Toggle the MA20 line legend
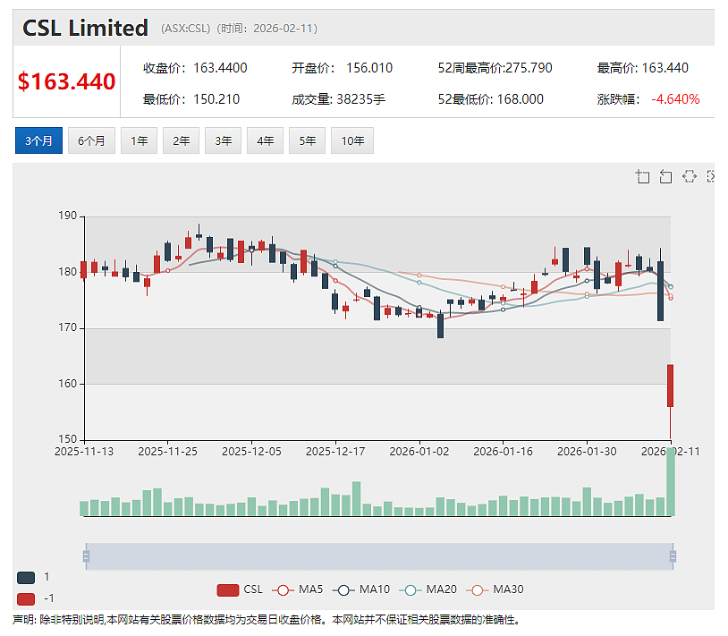This screenshot has height=636, width=728. click(428, 589)
